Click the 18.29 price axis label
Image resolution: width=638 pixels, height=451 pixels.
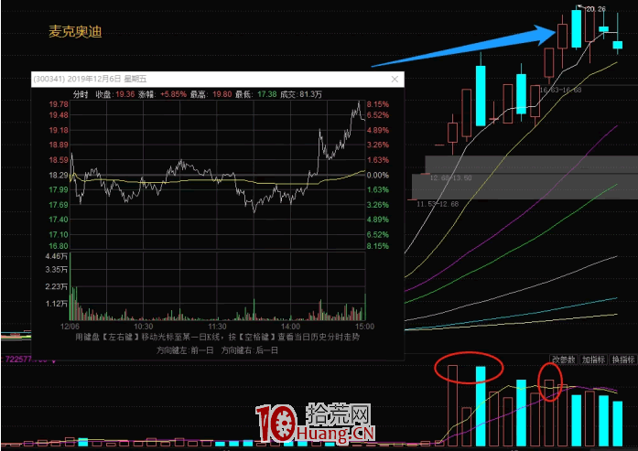[59, 175]
